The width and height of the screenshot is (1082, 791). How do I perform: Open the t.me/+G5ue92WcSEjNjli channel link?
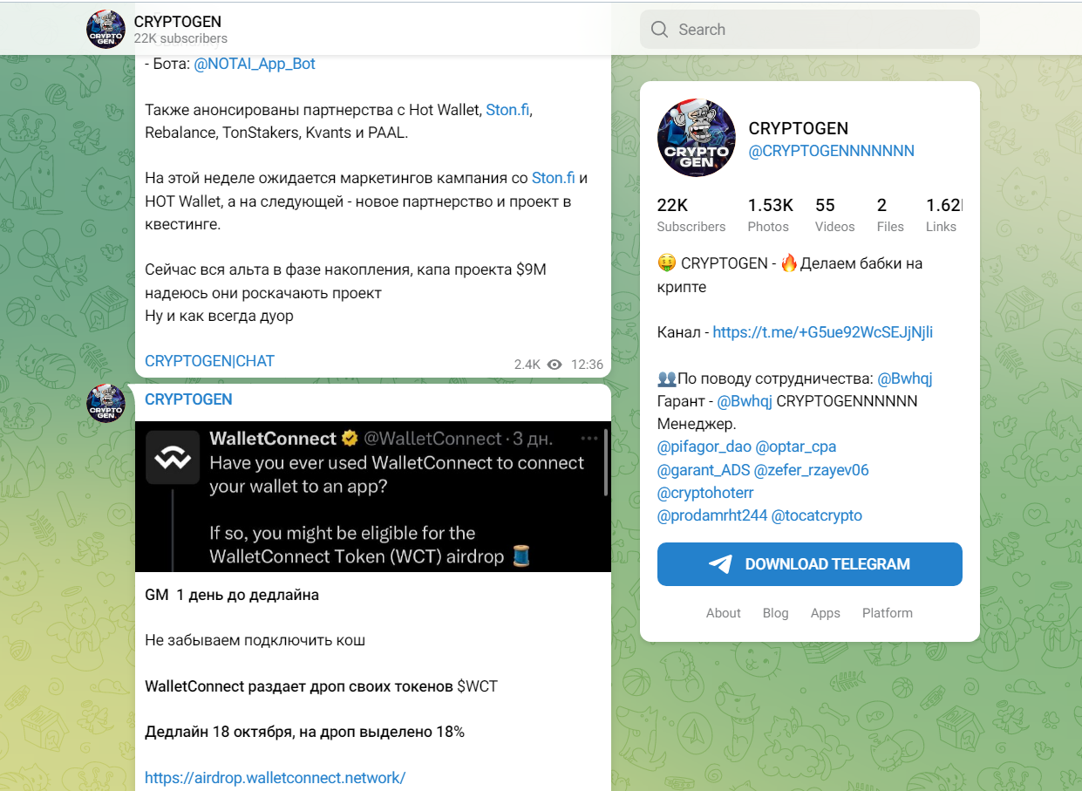pyautogui.click(x=823, y=332)
